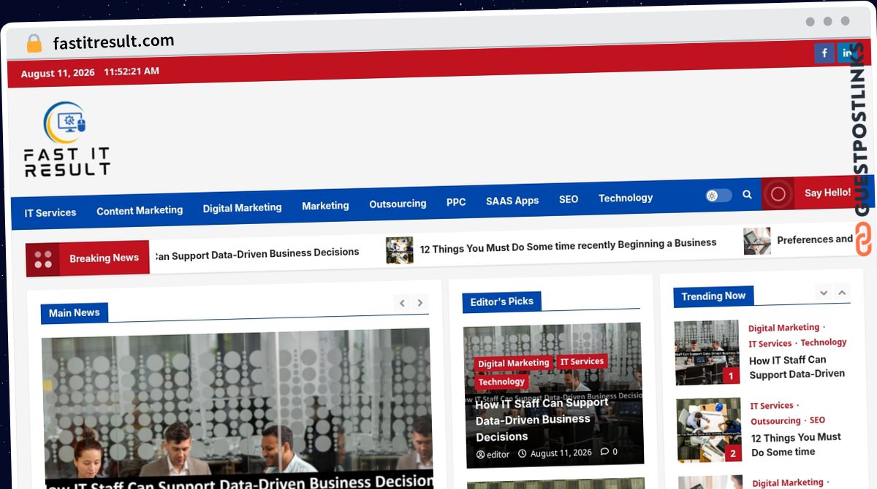The width and height of the screenshot is (877, 489).
Task: Click the Digital Marketing tag on the Editor's Picks post
Action: 513,363
